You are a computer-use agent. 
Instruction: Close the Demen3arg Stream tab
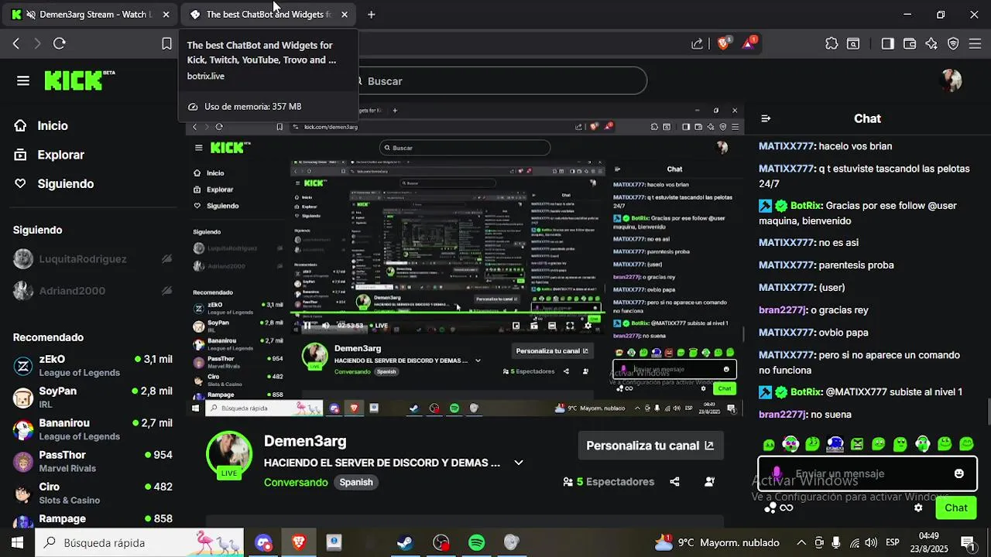pos(166,14)
